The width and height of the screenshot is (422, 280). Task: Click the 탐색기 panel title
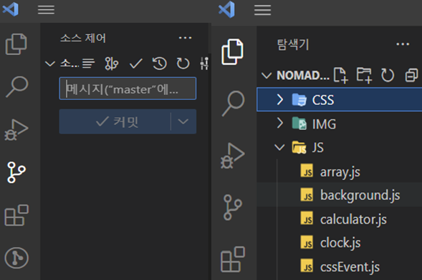(x=293, y=44)
